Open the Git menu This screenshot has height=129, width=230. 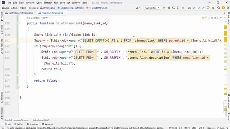69,3
